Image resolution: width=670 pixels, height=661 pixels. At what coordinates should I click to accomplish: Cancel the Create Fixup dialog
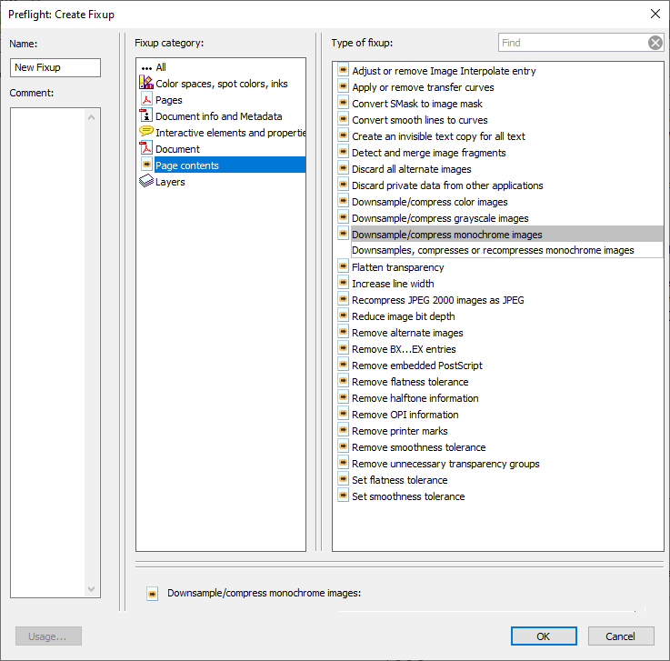(x=621, y=636)
